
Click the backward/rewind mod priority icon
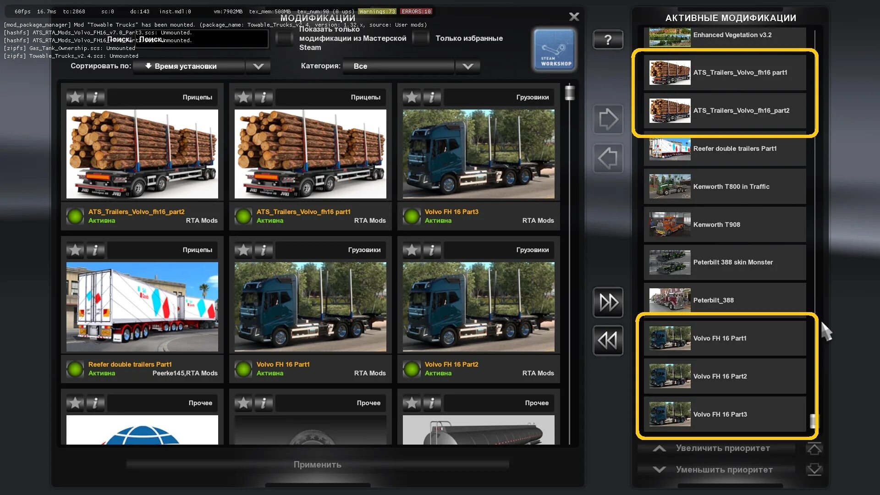pos(608,339)
